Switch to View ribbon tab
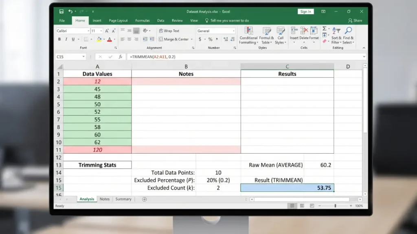Image resolution: width=417 pixels, height=234 pixels. (x=194, y=20)
